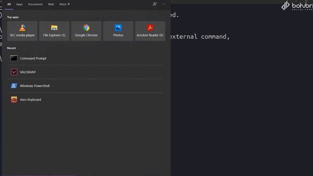
Task: Select the VALORANT recent entry text
Action: (x=28, y=72)
